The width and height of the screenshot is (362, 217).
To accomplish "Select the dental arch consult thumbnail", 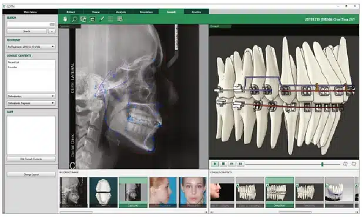I will coord(339,192).
